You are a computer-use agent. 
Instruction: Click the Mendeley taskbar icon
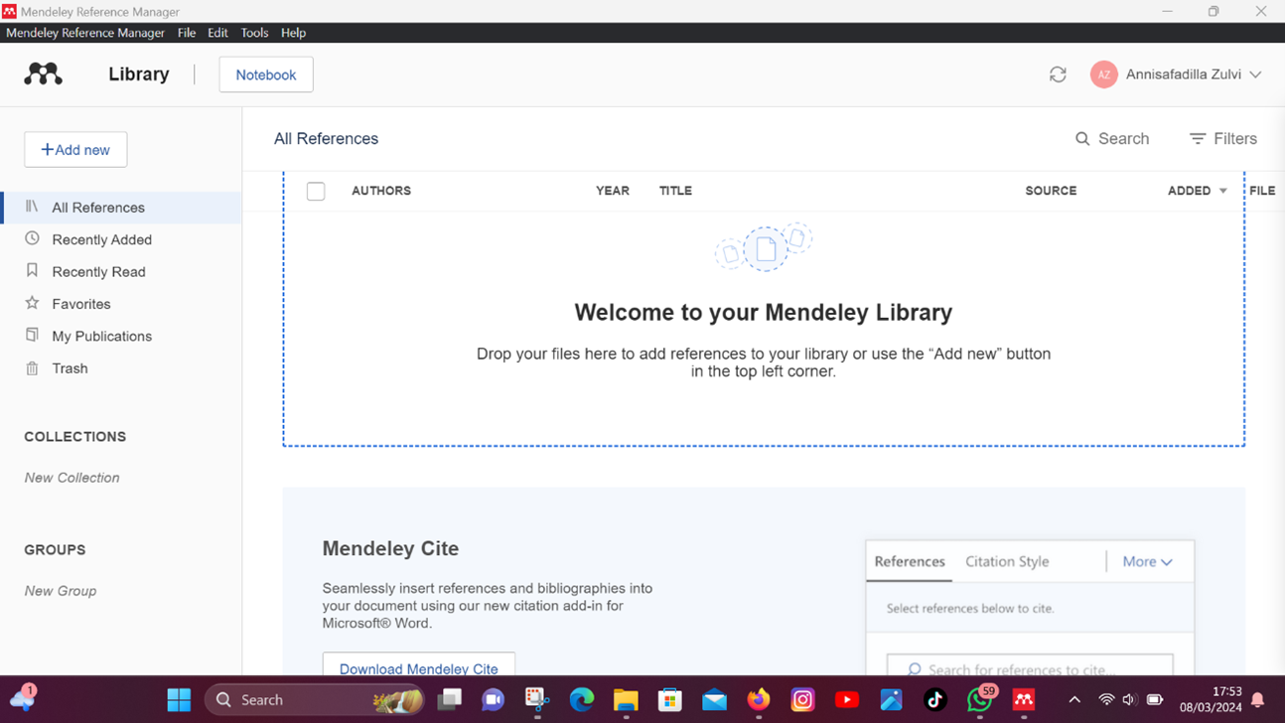tap(1024, 700)
